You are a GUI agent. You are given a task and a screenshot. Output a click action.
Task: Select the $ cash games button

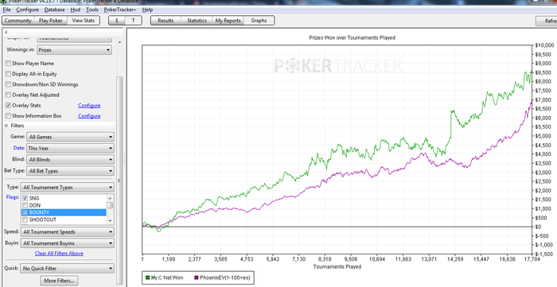click(x=117, y=21)
